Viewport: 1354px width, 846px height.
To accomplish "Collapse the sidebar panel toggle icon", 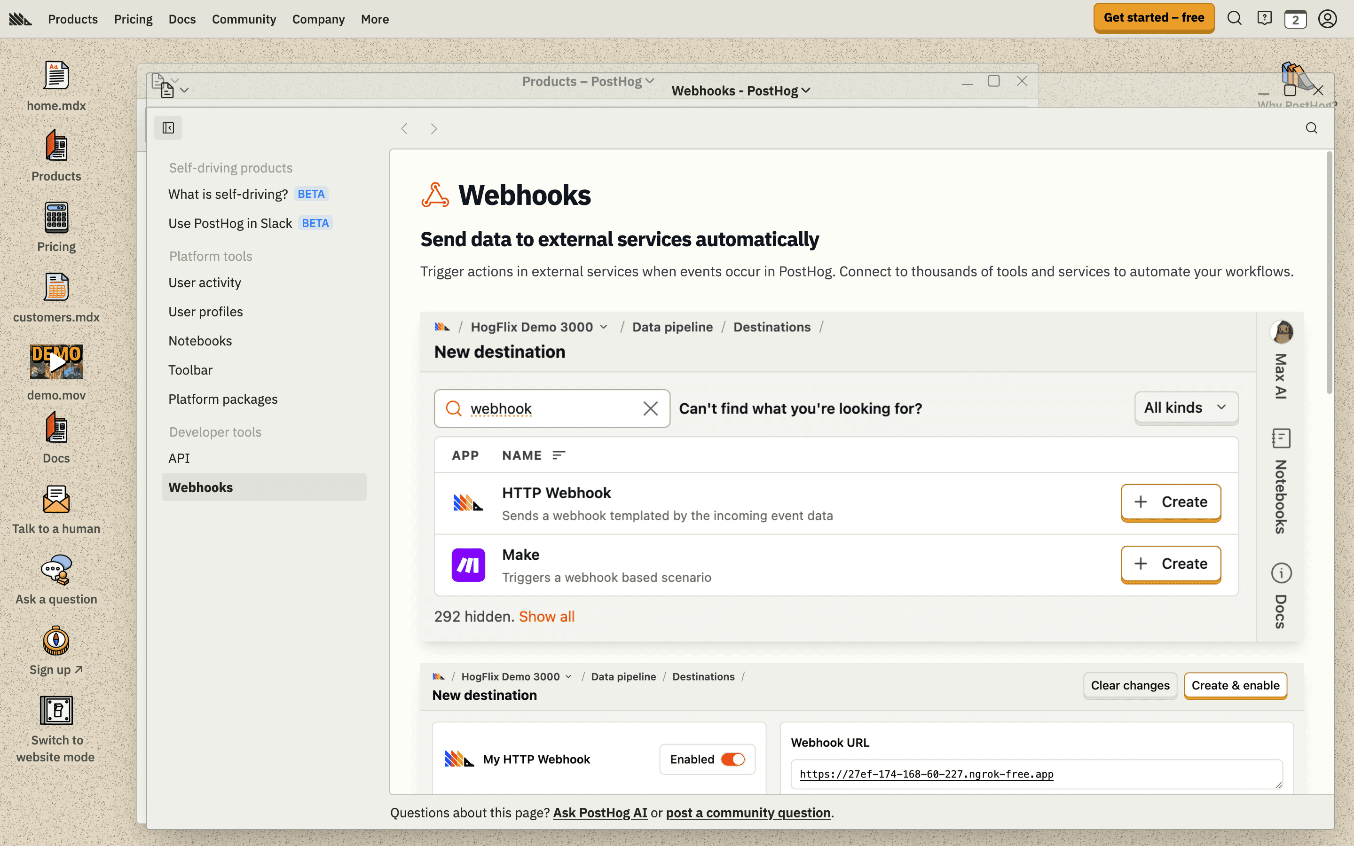I will click(168, 128).
